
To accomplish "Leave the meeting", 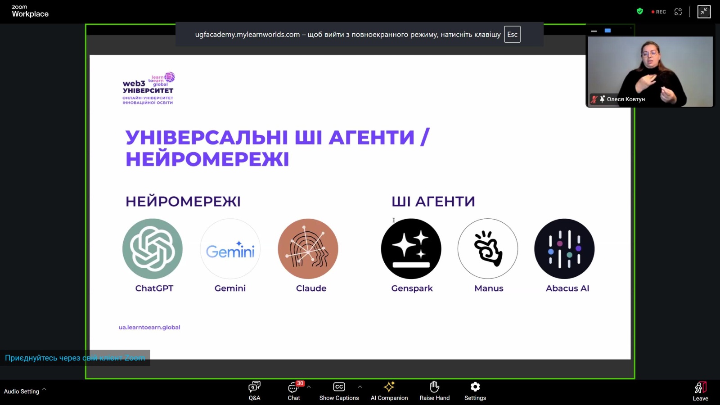I will click(700, 391).
